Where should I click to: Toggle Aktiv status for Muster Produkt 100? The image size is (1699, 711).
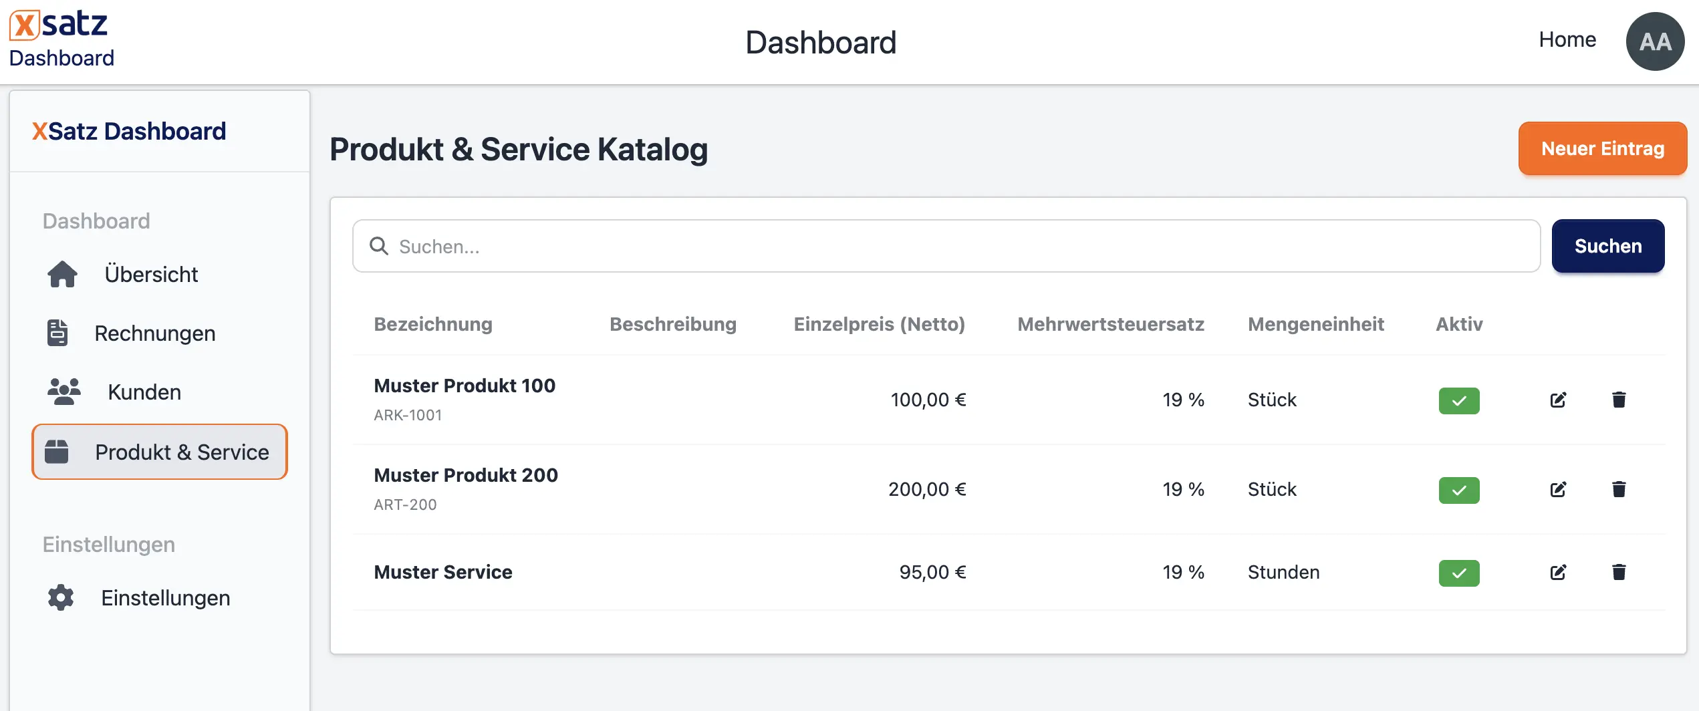(x=1460, y=401)
